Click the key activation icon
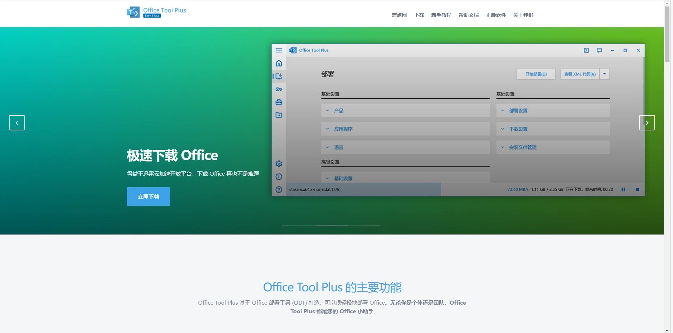673x333 pixels. [279, 89]
